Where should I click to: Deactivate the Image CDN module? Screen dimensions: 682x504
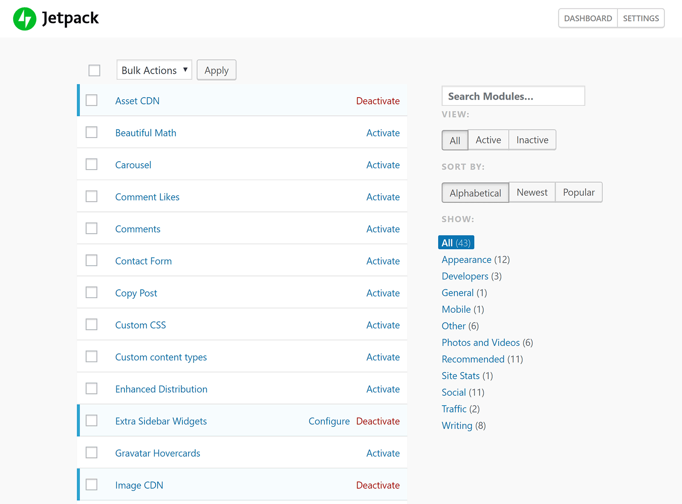378,485
